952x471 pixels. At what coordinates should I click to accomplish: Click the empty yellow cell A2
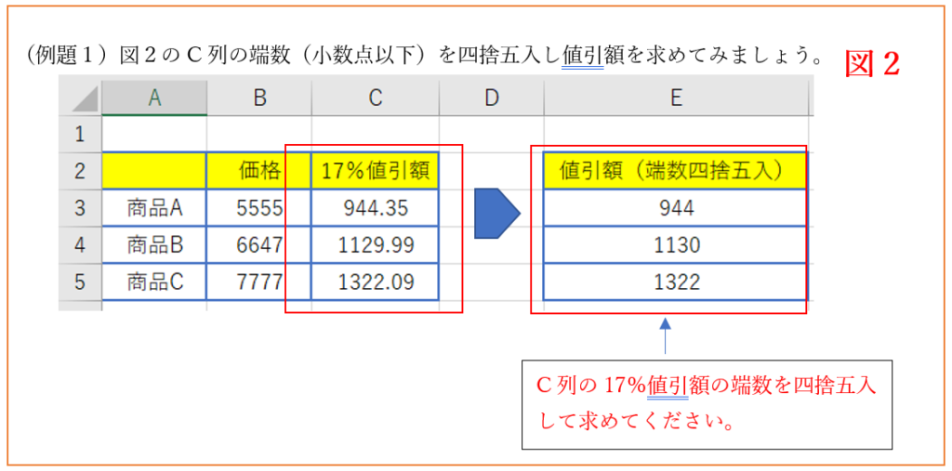[x=154, y=171]
